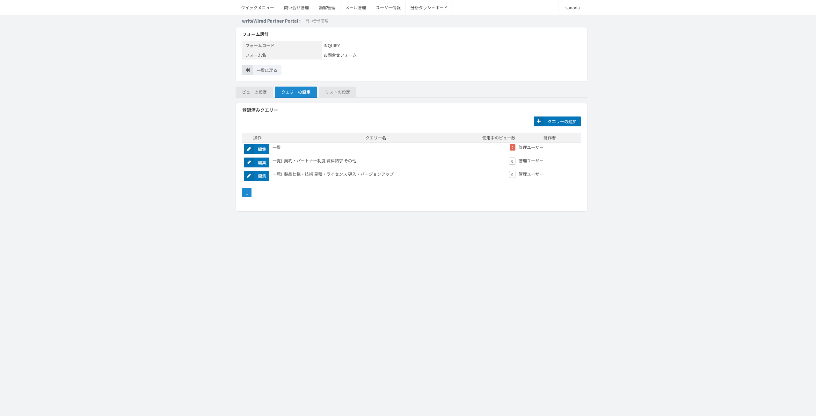Click the 使用中のビュー数 column header

coord(499,138)
